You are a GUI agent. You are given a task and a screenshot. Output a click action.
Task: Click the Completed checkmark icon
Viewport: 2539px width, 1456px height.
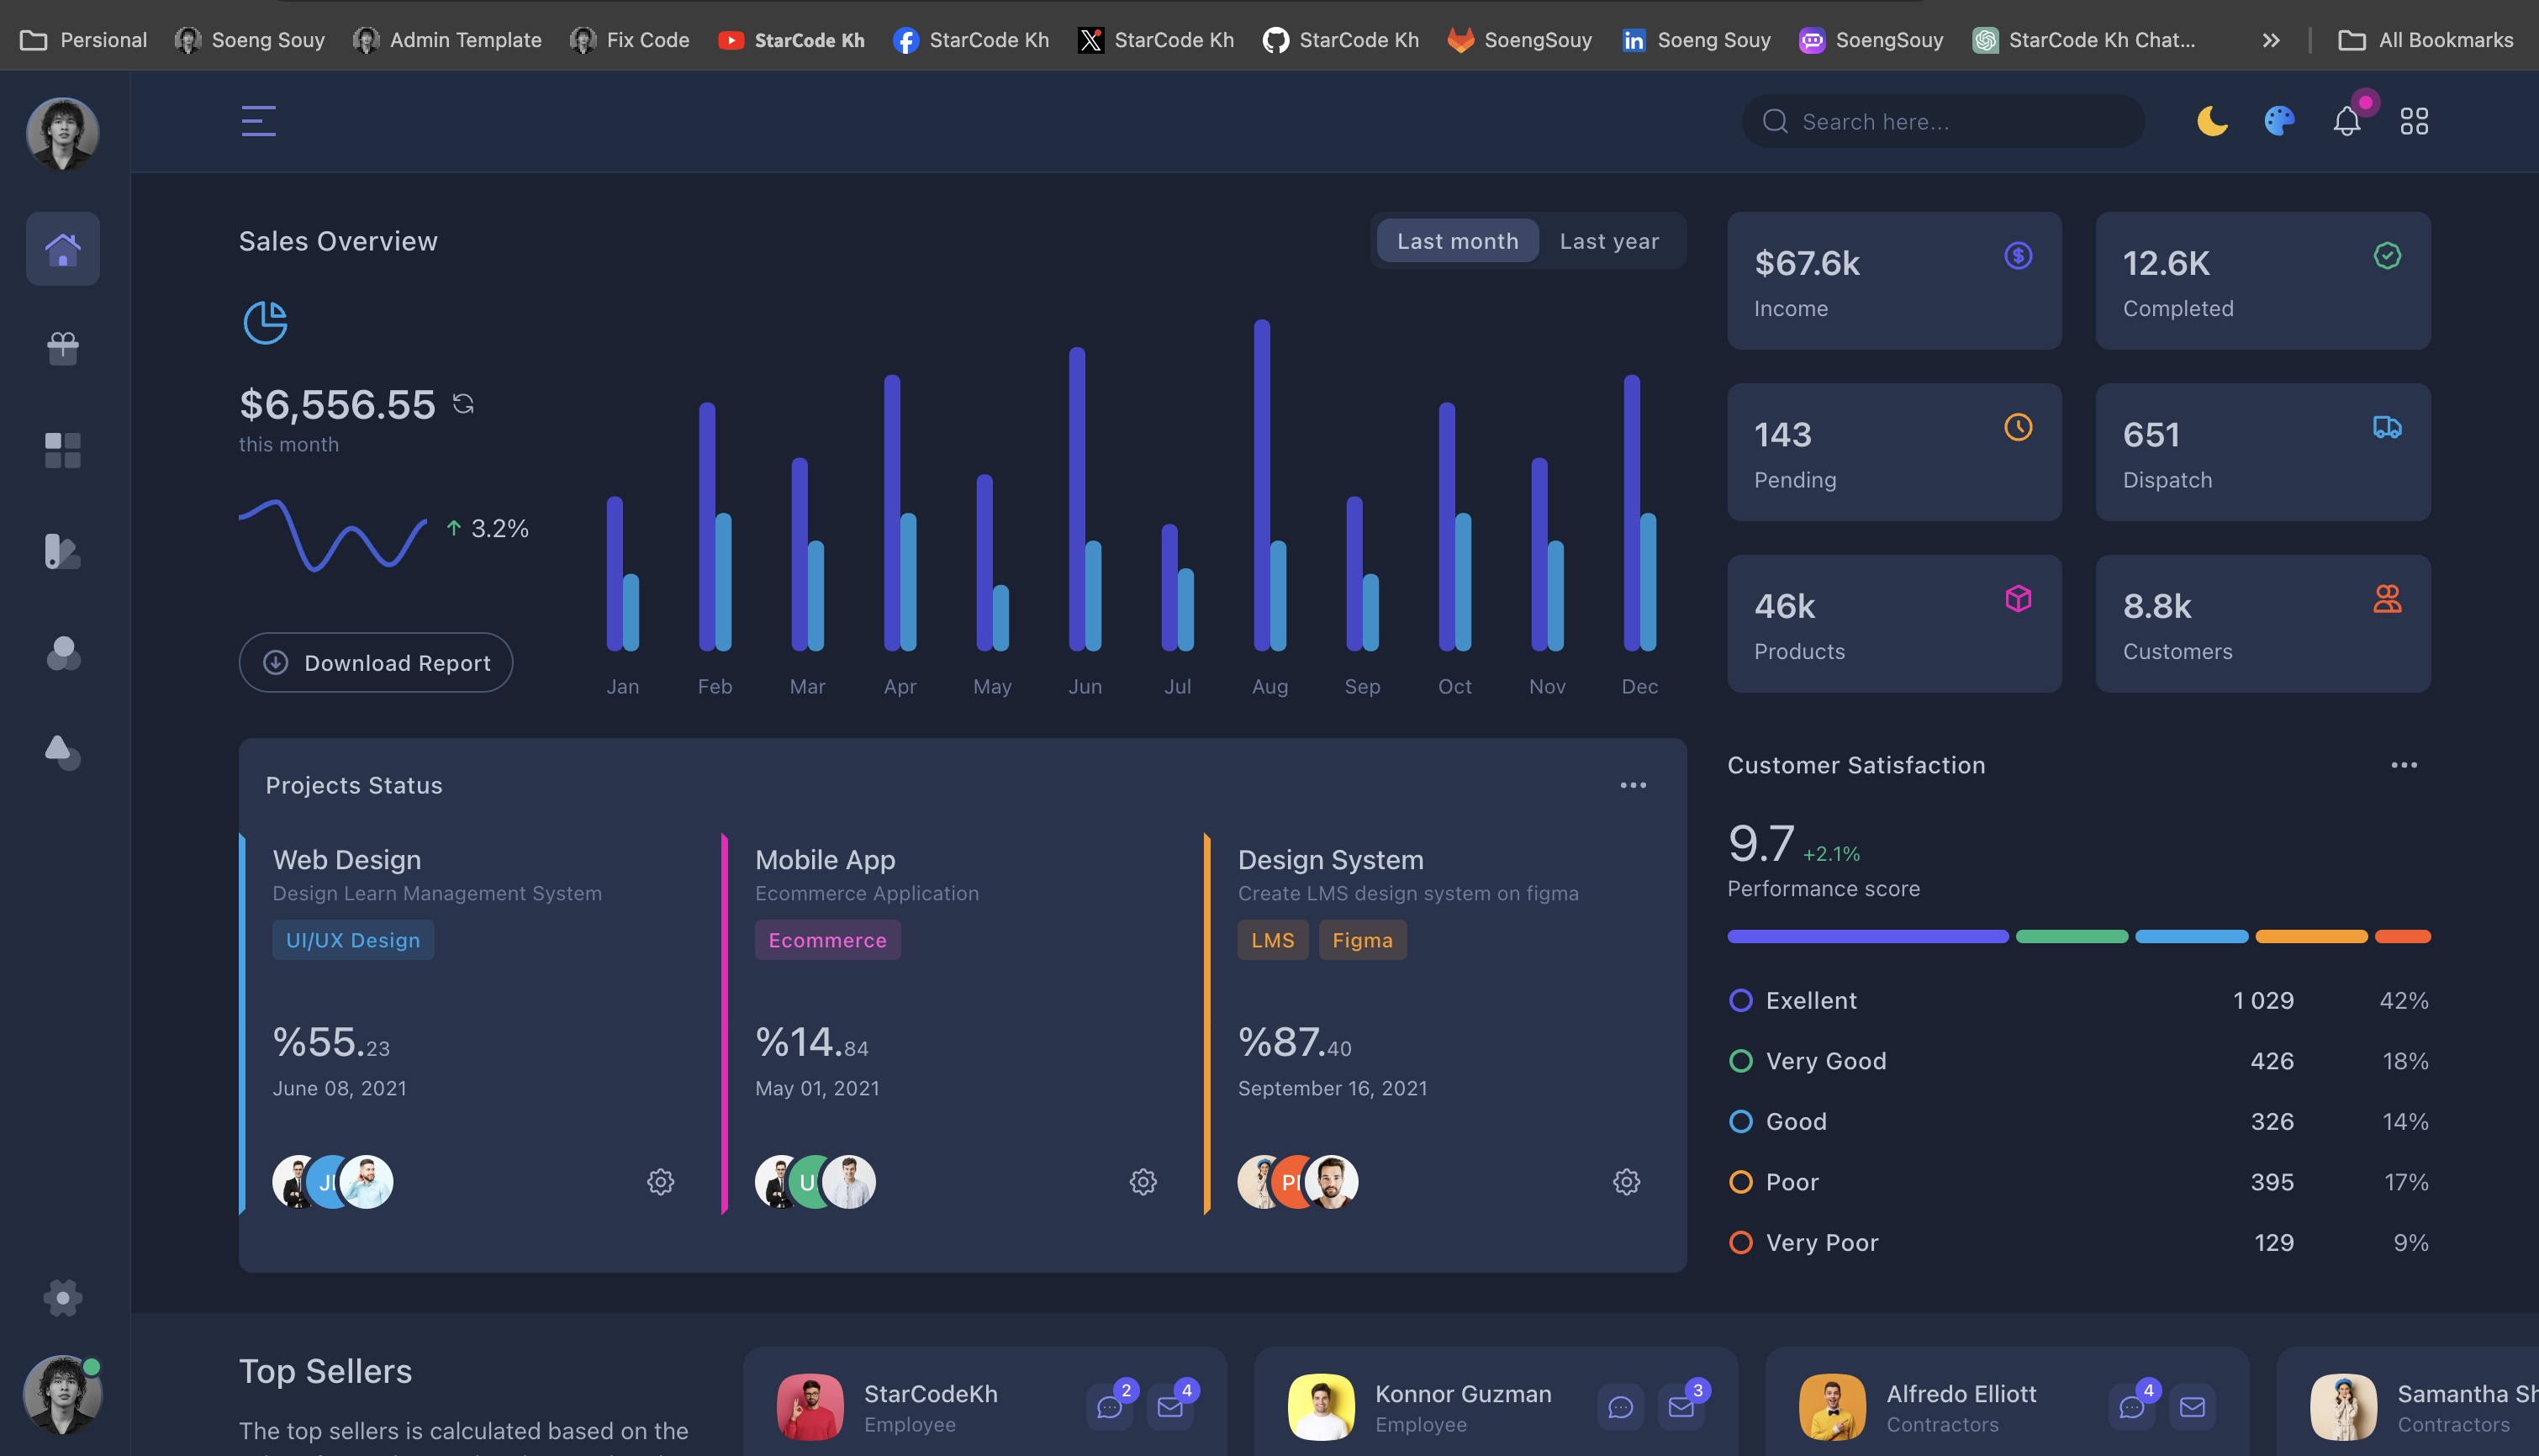[2387, 256]
